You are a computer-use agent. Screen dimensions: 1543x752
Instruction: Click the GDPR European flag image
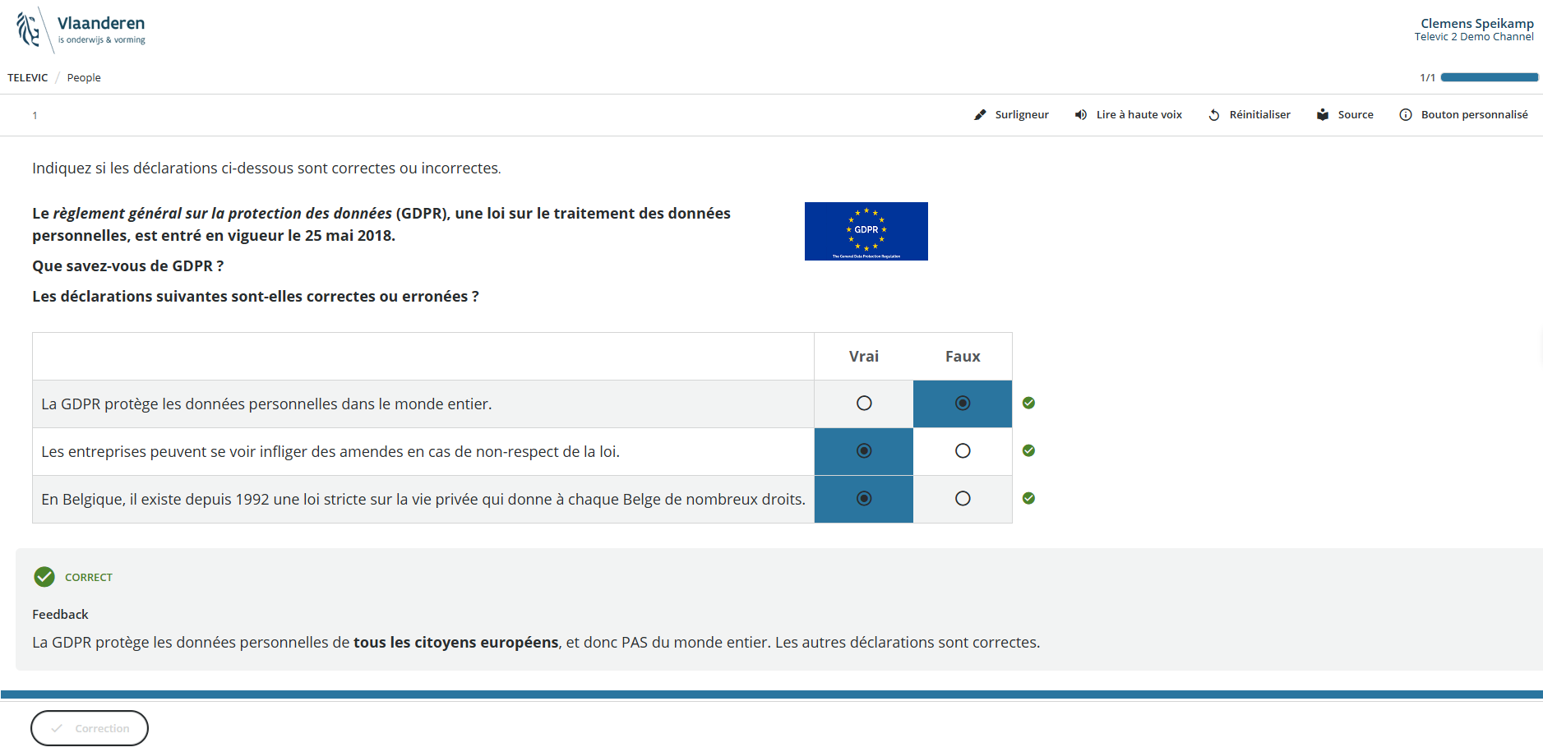pyautogui.click(x=866, y=231)
